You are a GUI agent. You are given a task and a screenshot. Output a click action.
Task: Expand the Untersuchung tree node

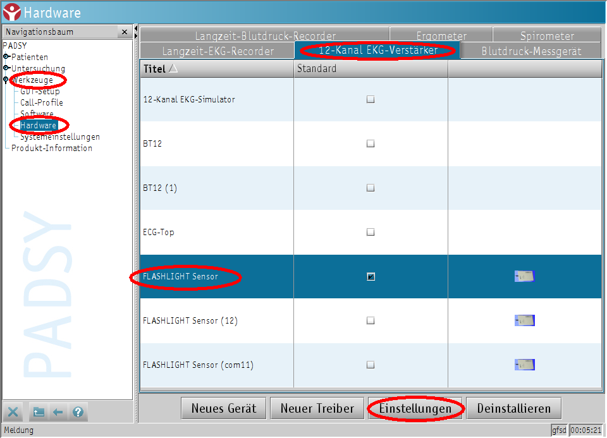tap(6, 68)
